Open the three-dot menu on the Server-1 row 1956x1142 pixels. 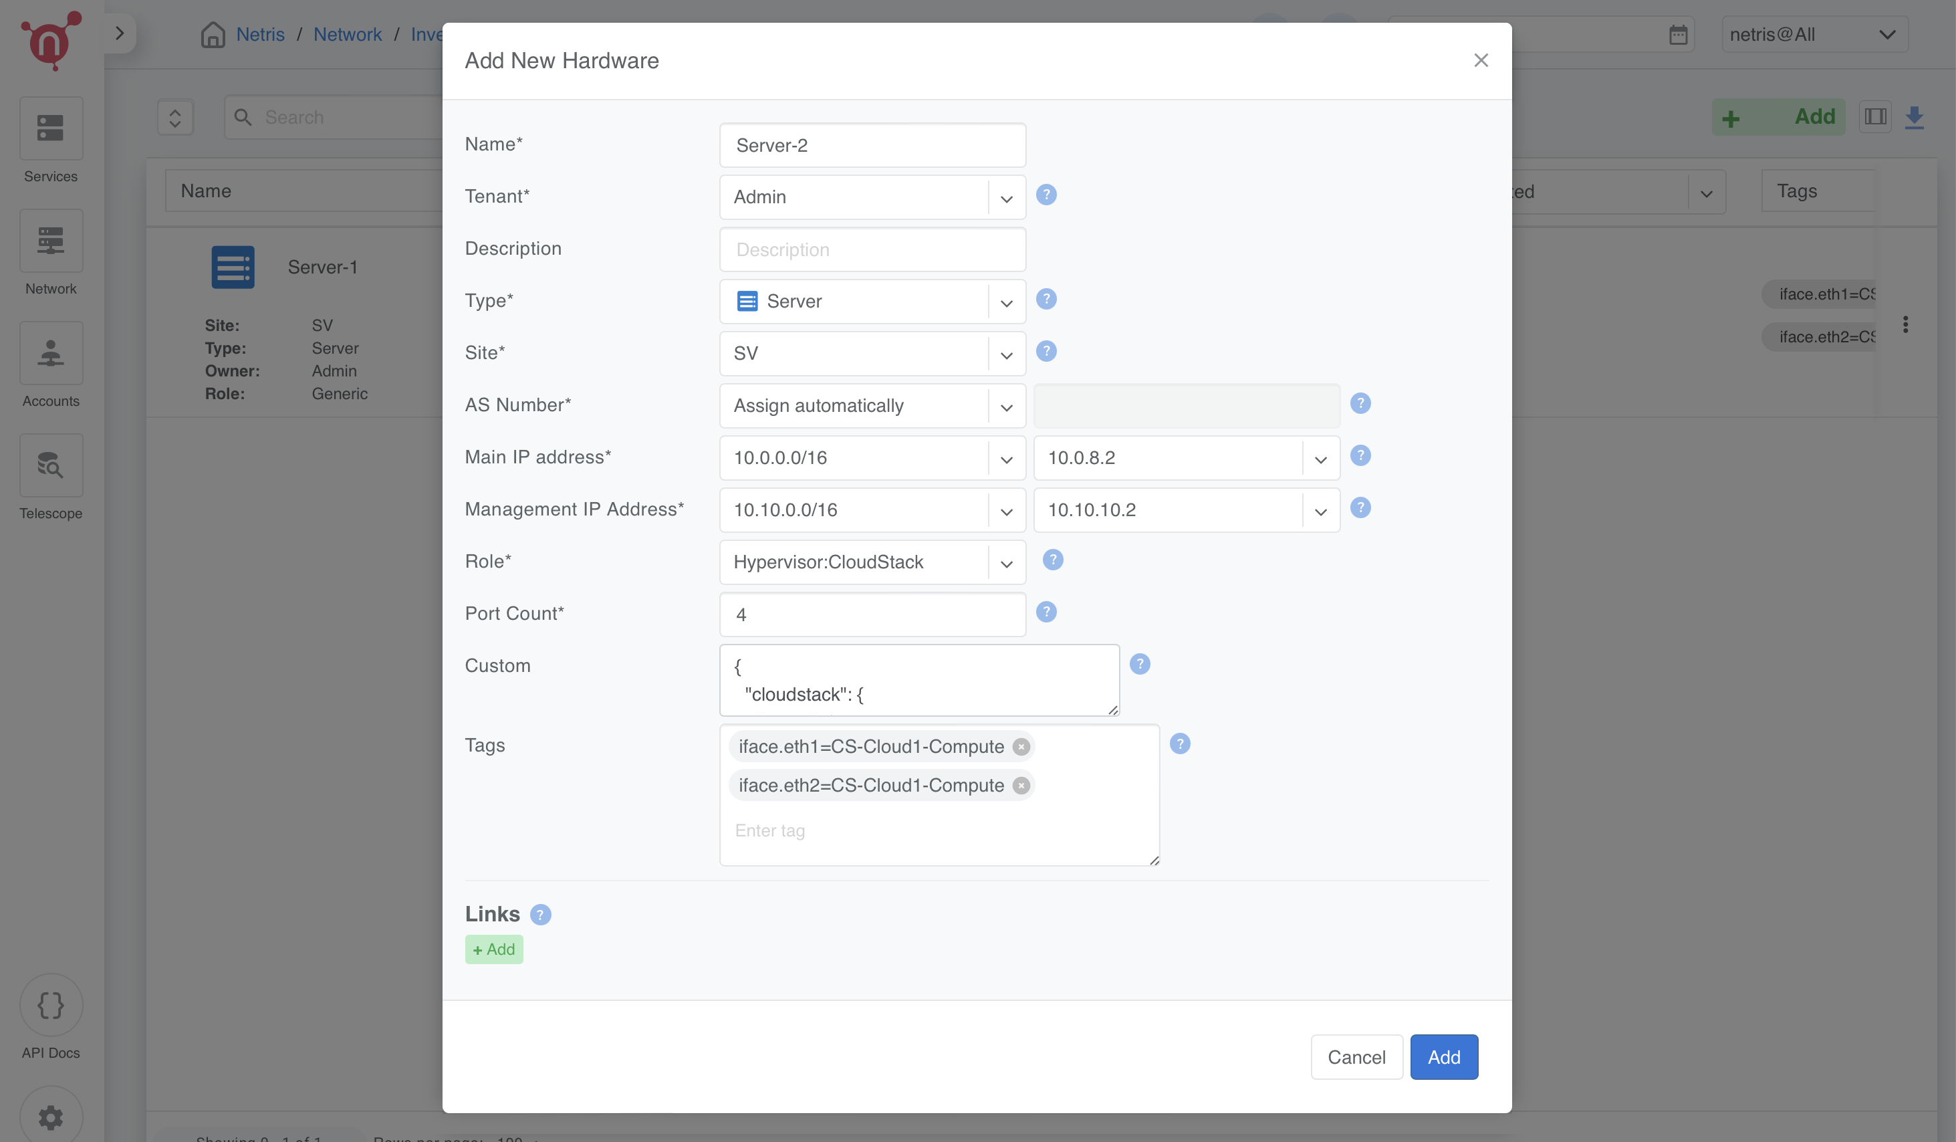point(1906,324)
